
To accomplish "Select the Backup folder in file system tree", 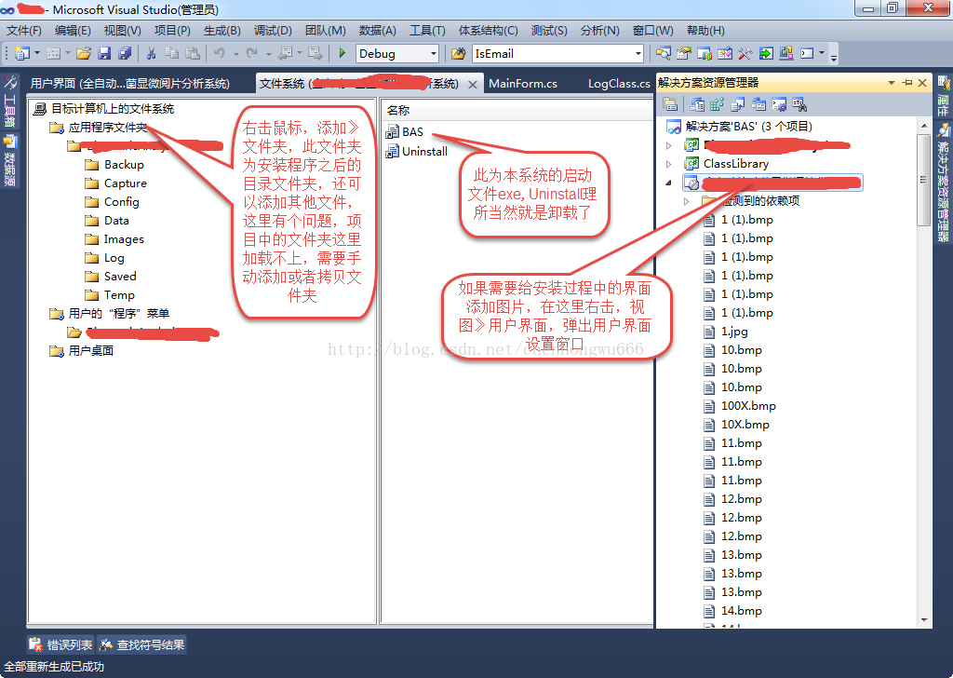I will point(114,165).
